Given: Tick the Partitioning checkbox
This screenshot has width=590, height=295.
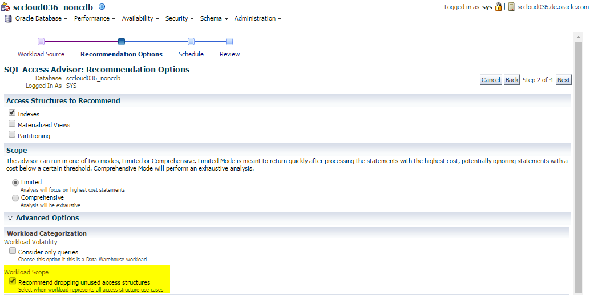Looking at the screenshot, I should pyautogui.click(x=12, y=135).
